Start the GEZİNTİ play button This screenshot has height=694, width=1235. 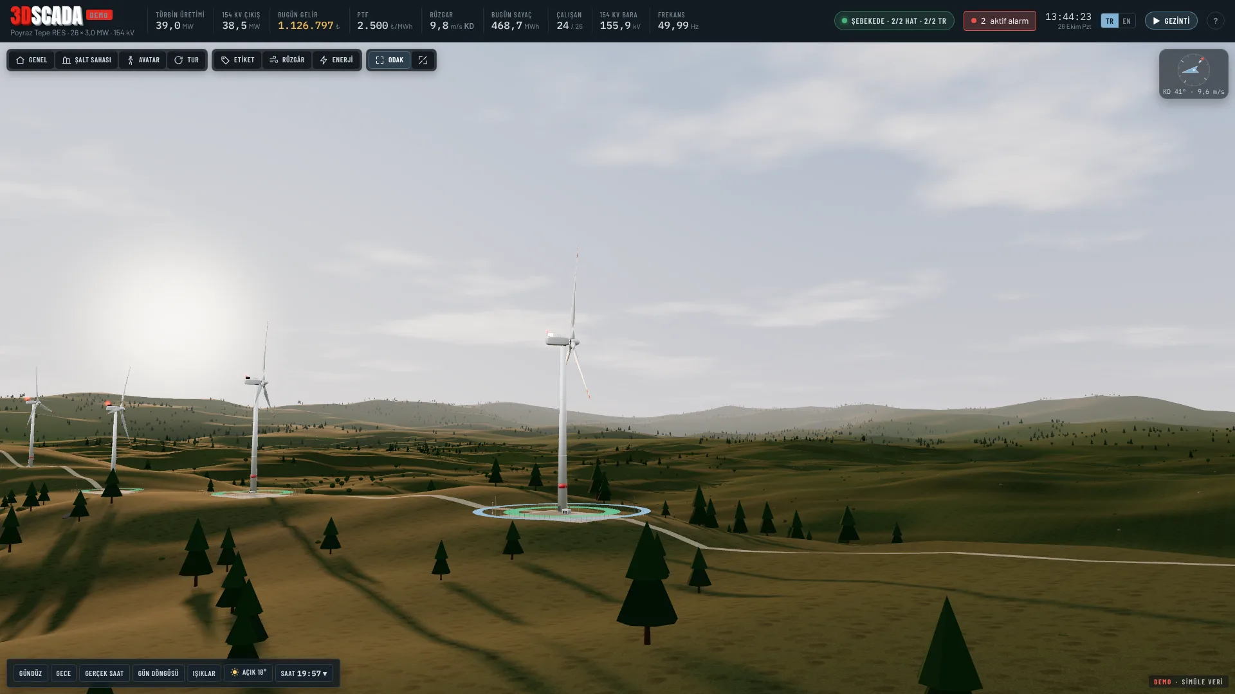coord(1171,21)
